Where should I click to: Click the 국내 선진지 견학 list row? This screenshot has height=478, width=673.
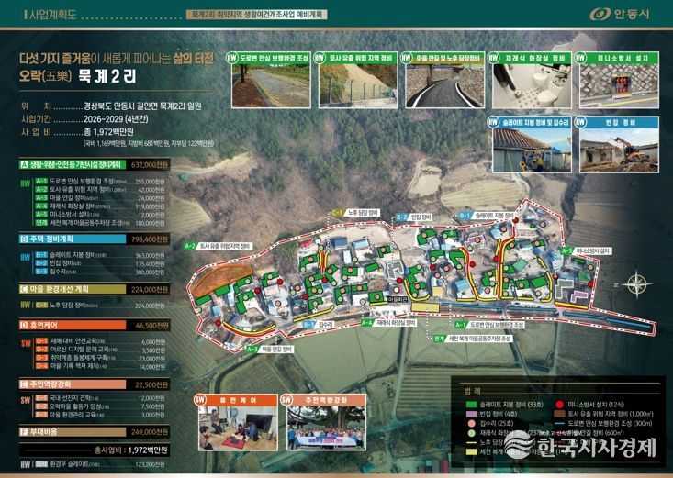[x=100, y=398]
